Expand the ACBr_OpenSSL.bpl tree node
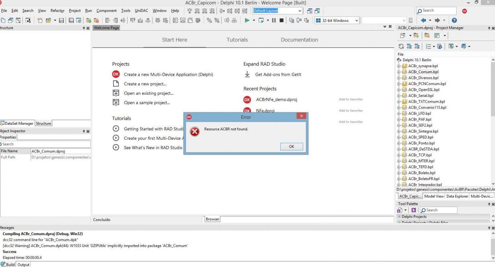 pos(399,90)
